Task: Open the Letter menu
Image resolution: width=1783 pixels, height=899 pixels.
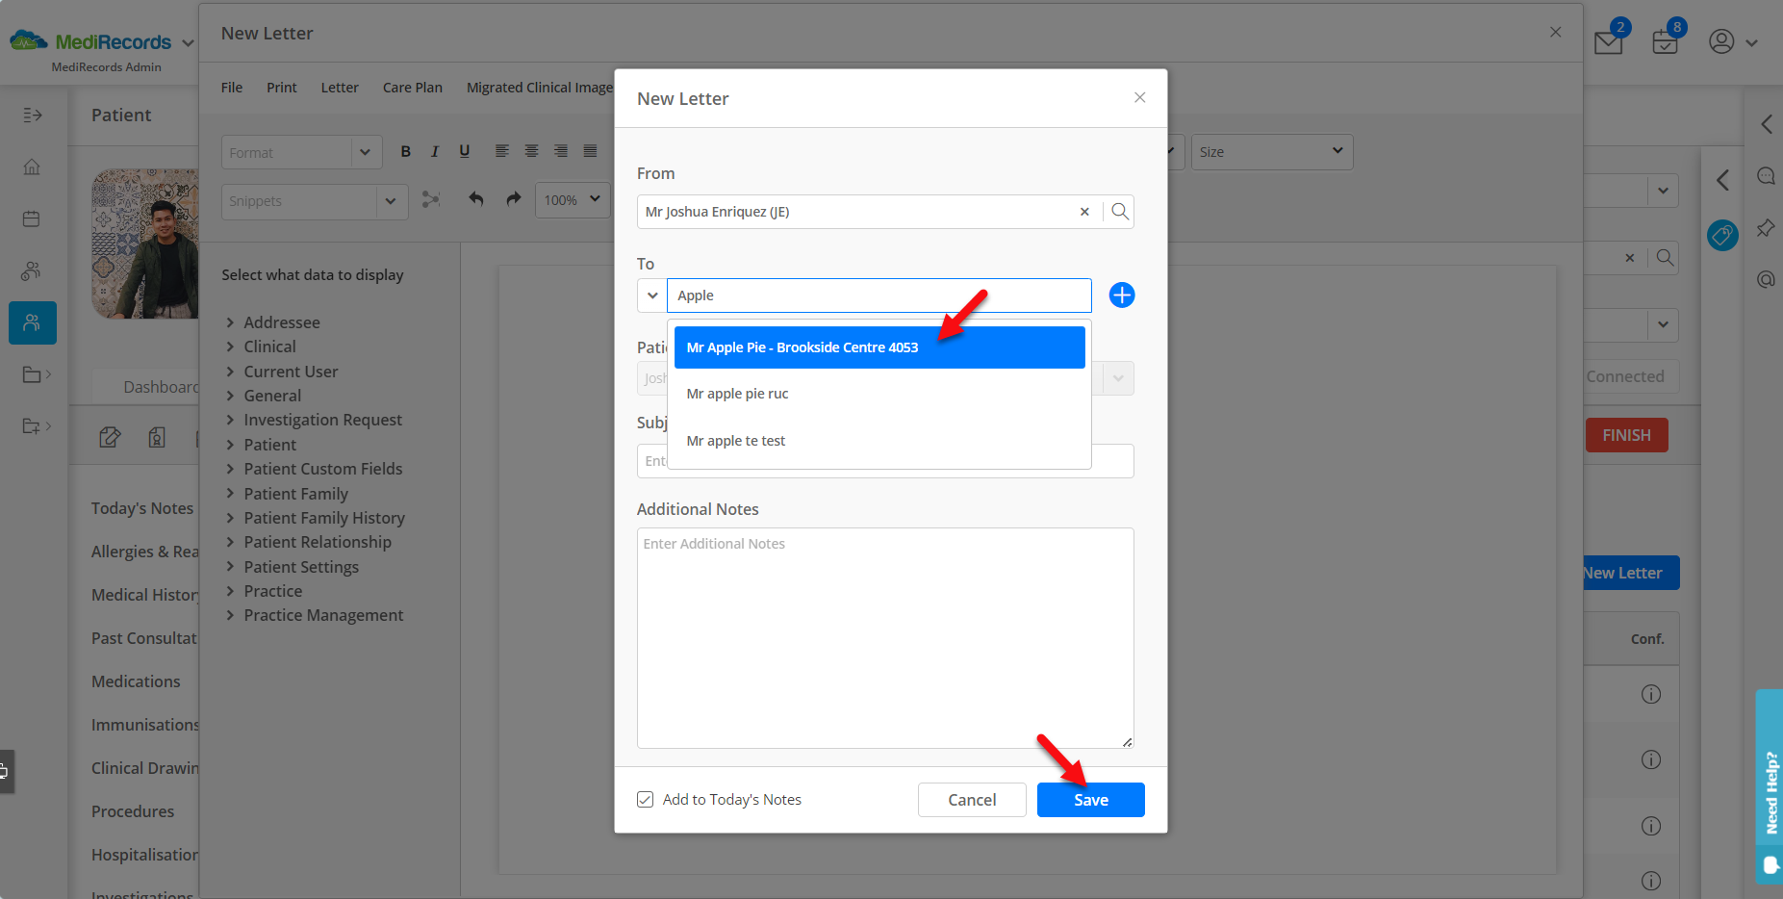Action: [x=340, y=88]
